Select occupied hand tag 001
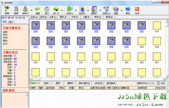The image size is (169, 108). [x=35, y=27]
